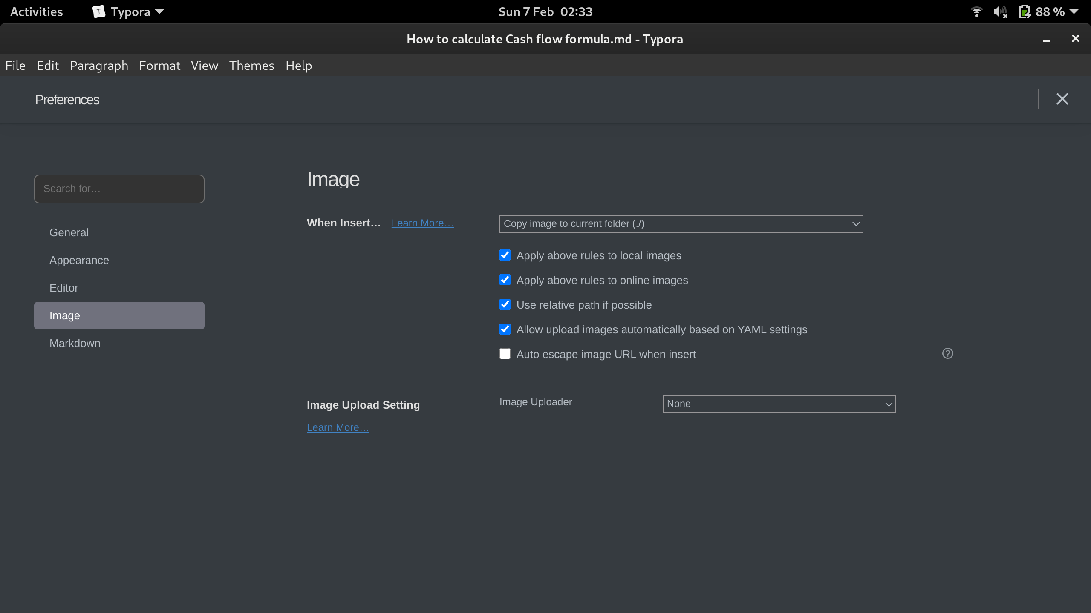Viewport: 1091px width, 613px height.
Task: Click the help question mark icon
Action: point(947,353)
